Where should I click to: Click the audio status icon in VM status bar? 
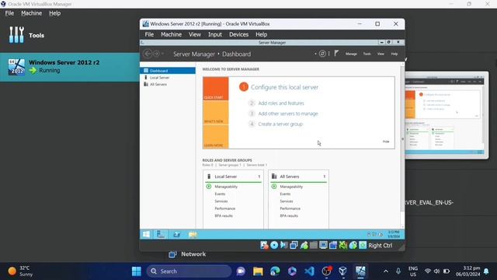coord(284,245)
